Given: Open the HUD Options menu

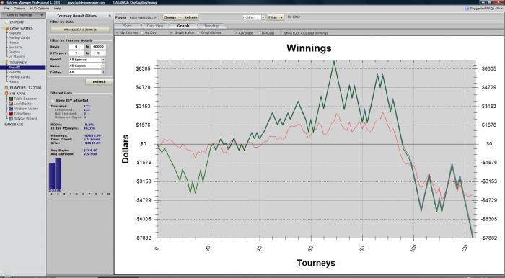Looking at the screenshot, I should [40, 9].
